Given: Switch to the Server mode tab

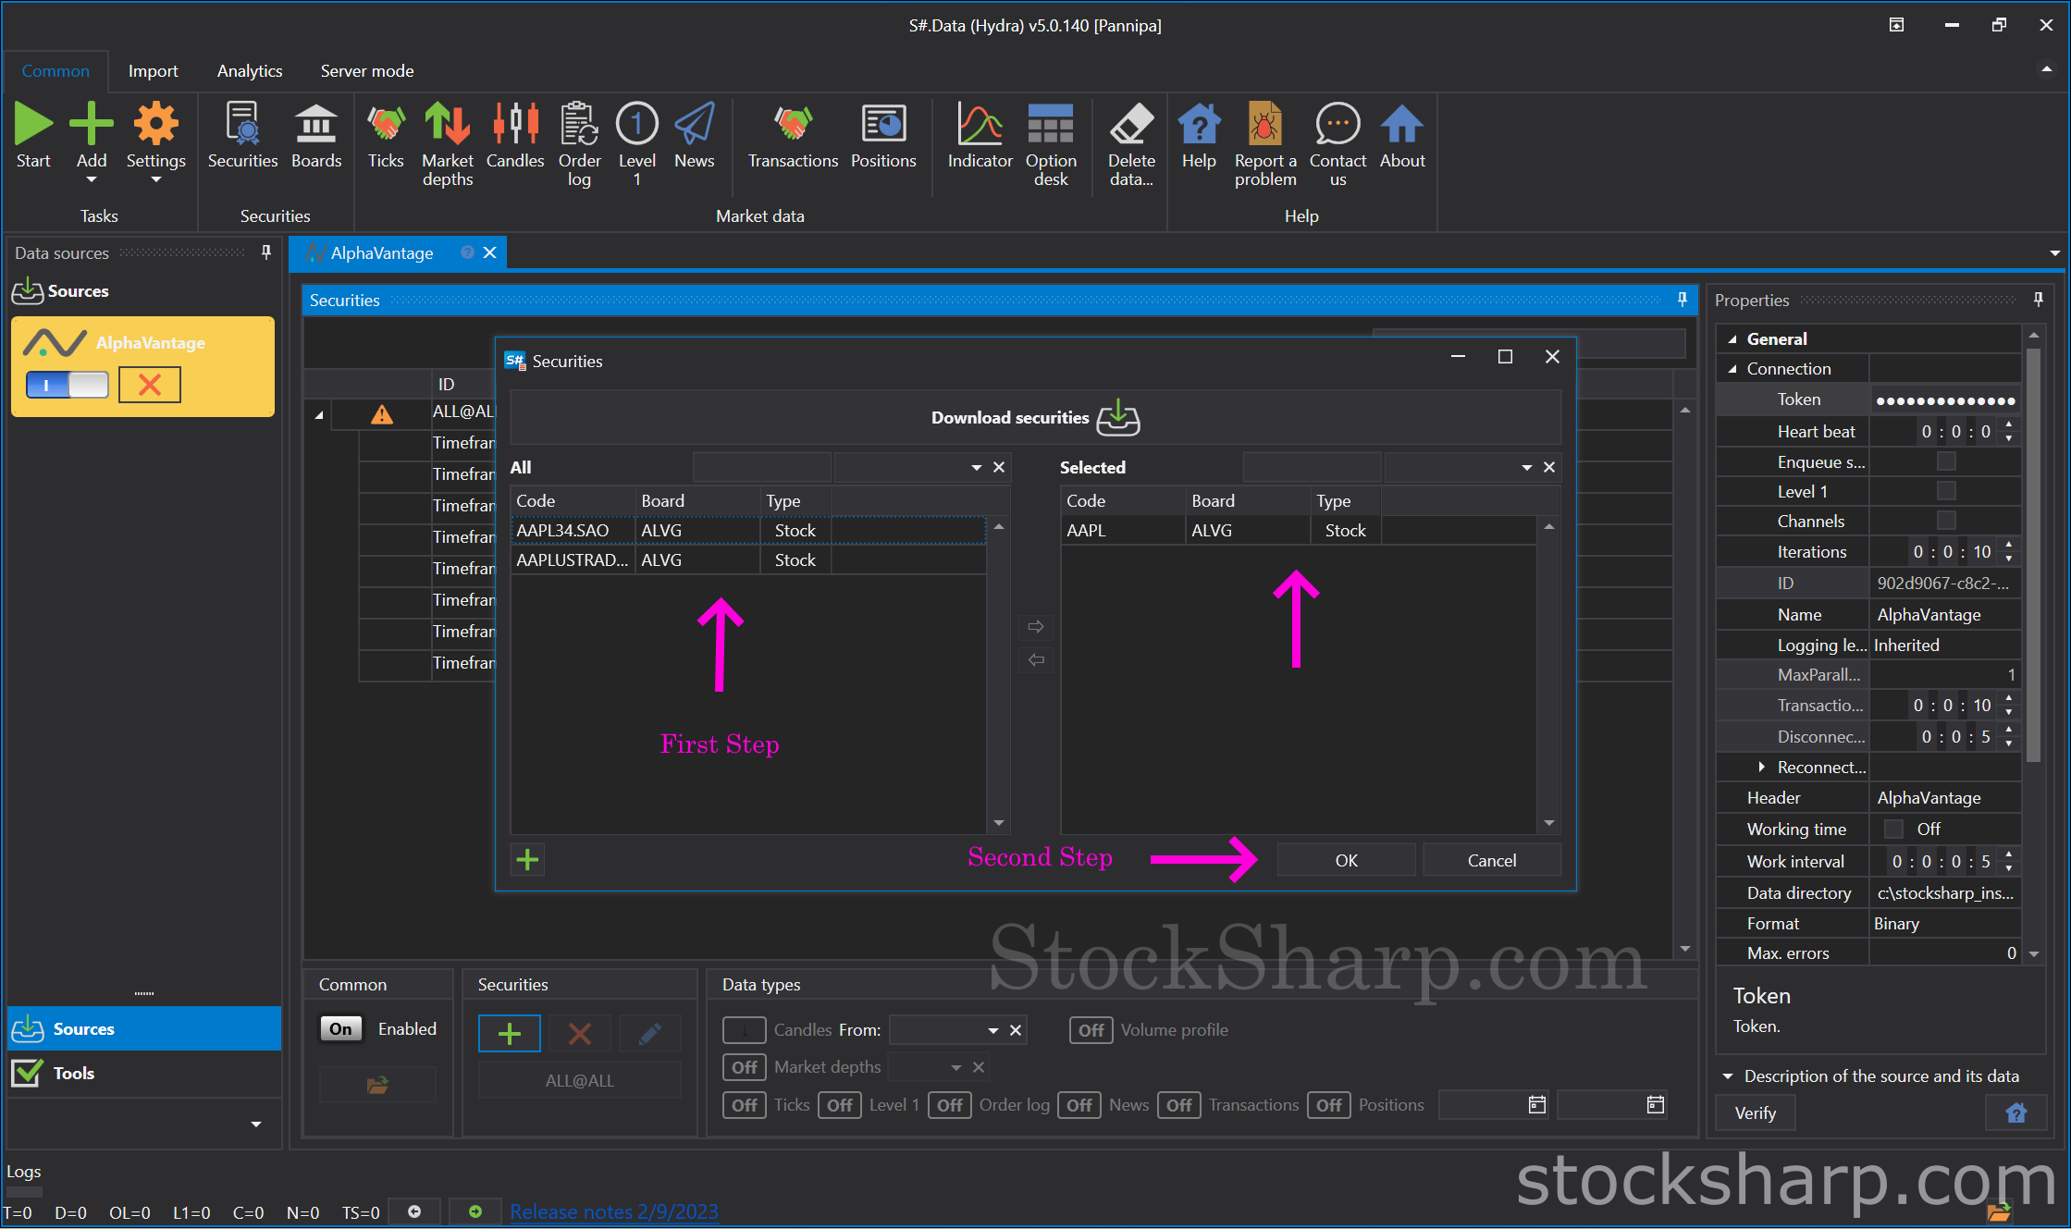Looking at the screenshot, I should [367, 71].
